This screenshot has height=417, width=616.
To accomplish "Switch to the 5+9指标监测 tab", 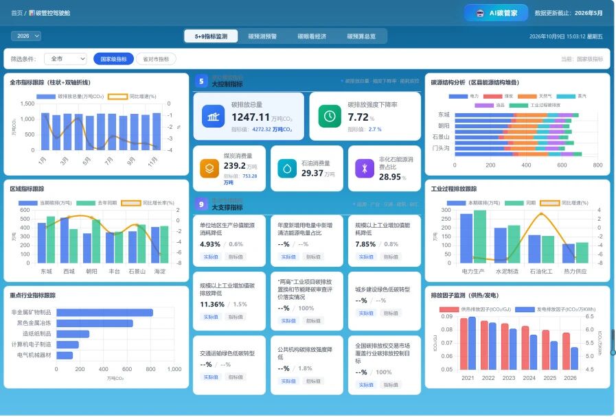I will pyautogui.click(x=211, y=36).
